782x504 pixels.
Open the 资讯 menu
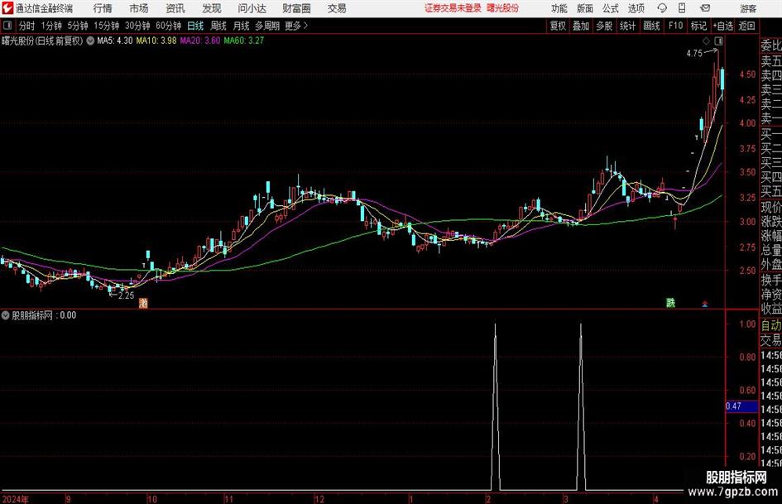point(175,8)
